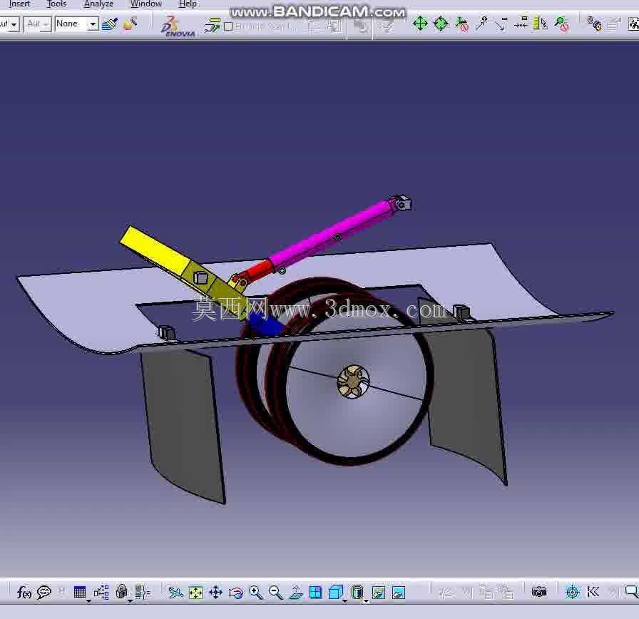Viewport: 639px width, 619px height.
Task: Click the Painter brush icon
Action: pyautogui.click(x=110, y=24)
